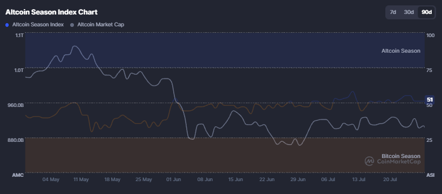Click the Altcoin Season zone label
The image size is (442, 194).
pyautogui.click(x=401, y=51)
